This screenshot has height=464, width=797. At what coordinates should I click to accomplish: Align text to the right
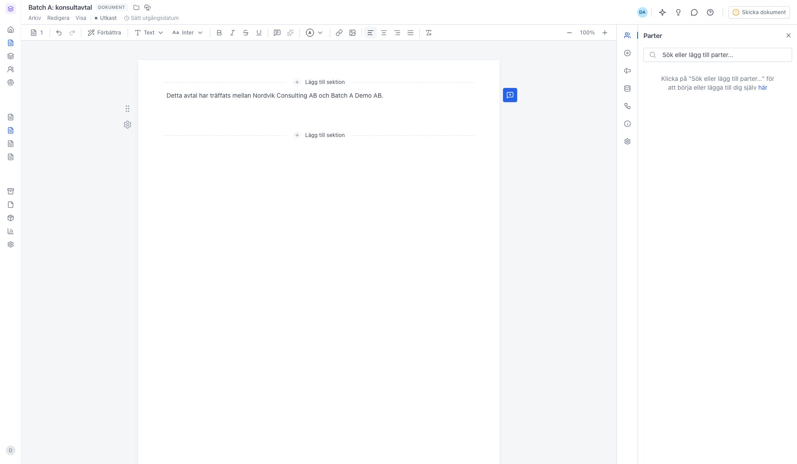tap(397, 33)
